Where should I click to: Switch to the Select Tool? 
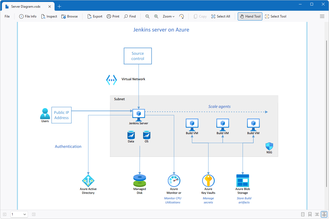coord(276,16)
